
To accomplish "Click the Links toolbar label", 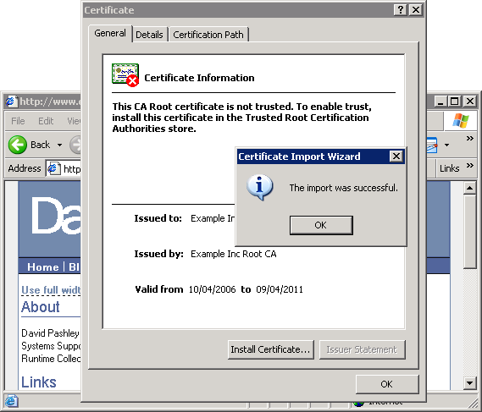I will (450, 168).
